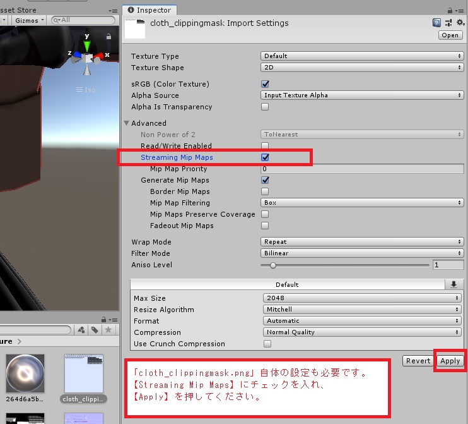Select the cloth_clippi... texture thumbnail
The image size is (468, 424).
click(x=84, y=374)
